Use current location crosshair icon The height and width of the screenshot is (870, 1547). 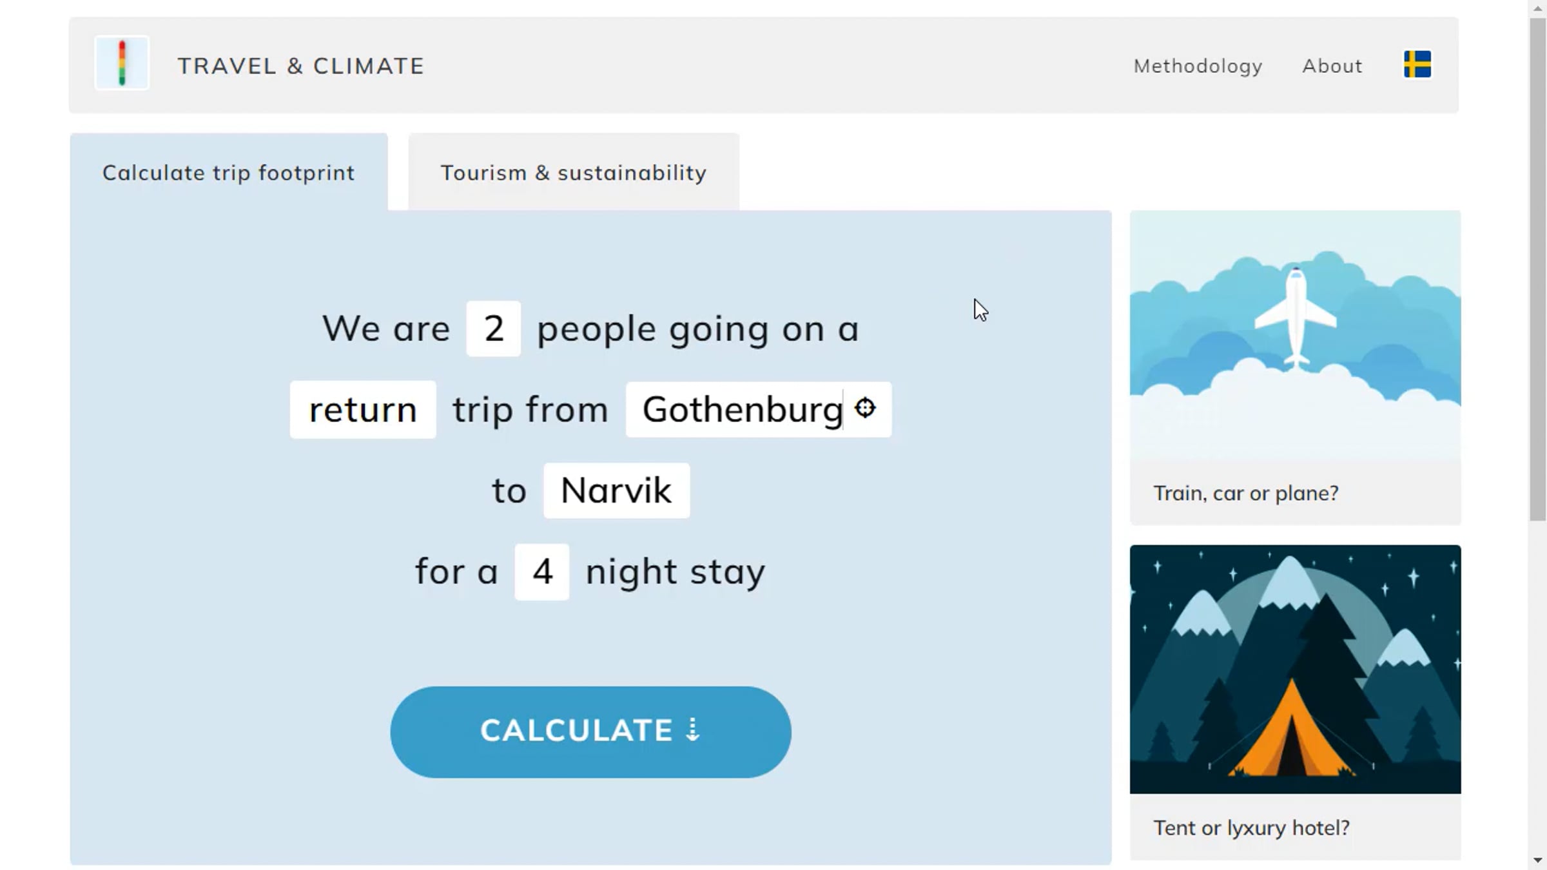(865, 408)
